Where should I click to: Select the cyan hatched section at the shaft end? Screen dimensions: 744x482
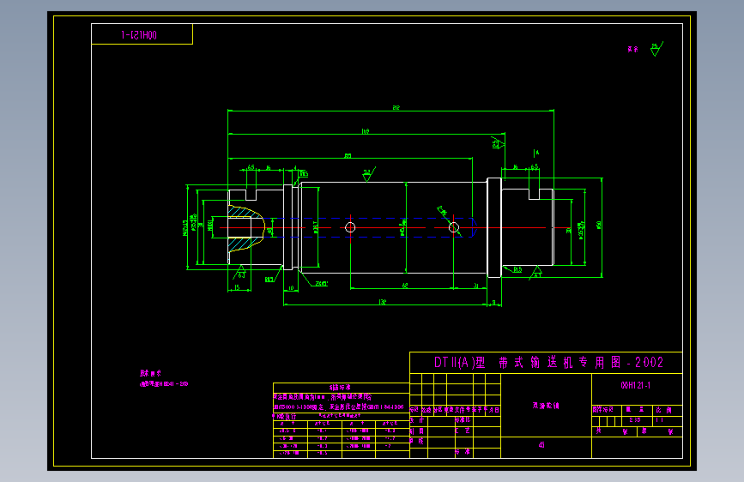(x=245, y=228)
